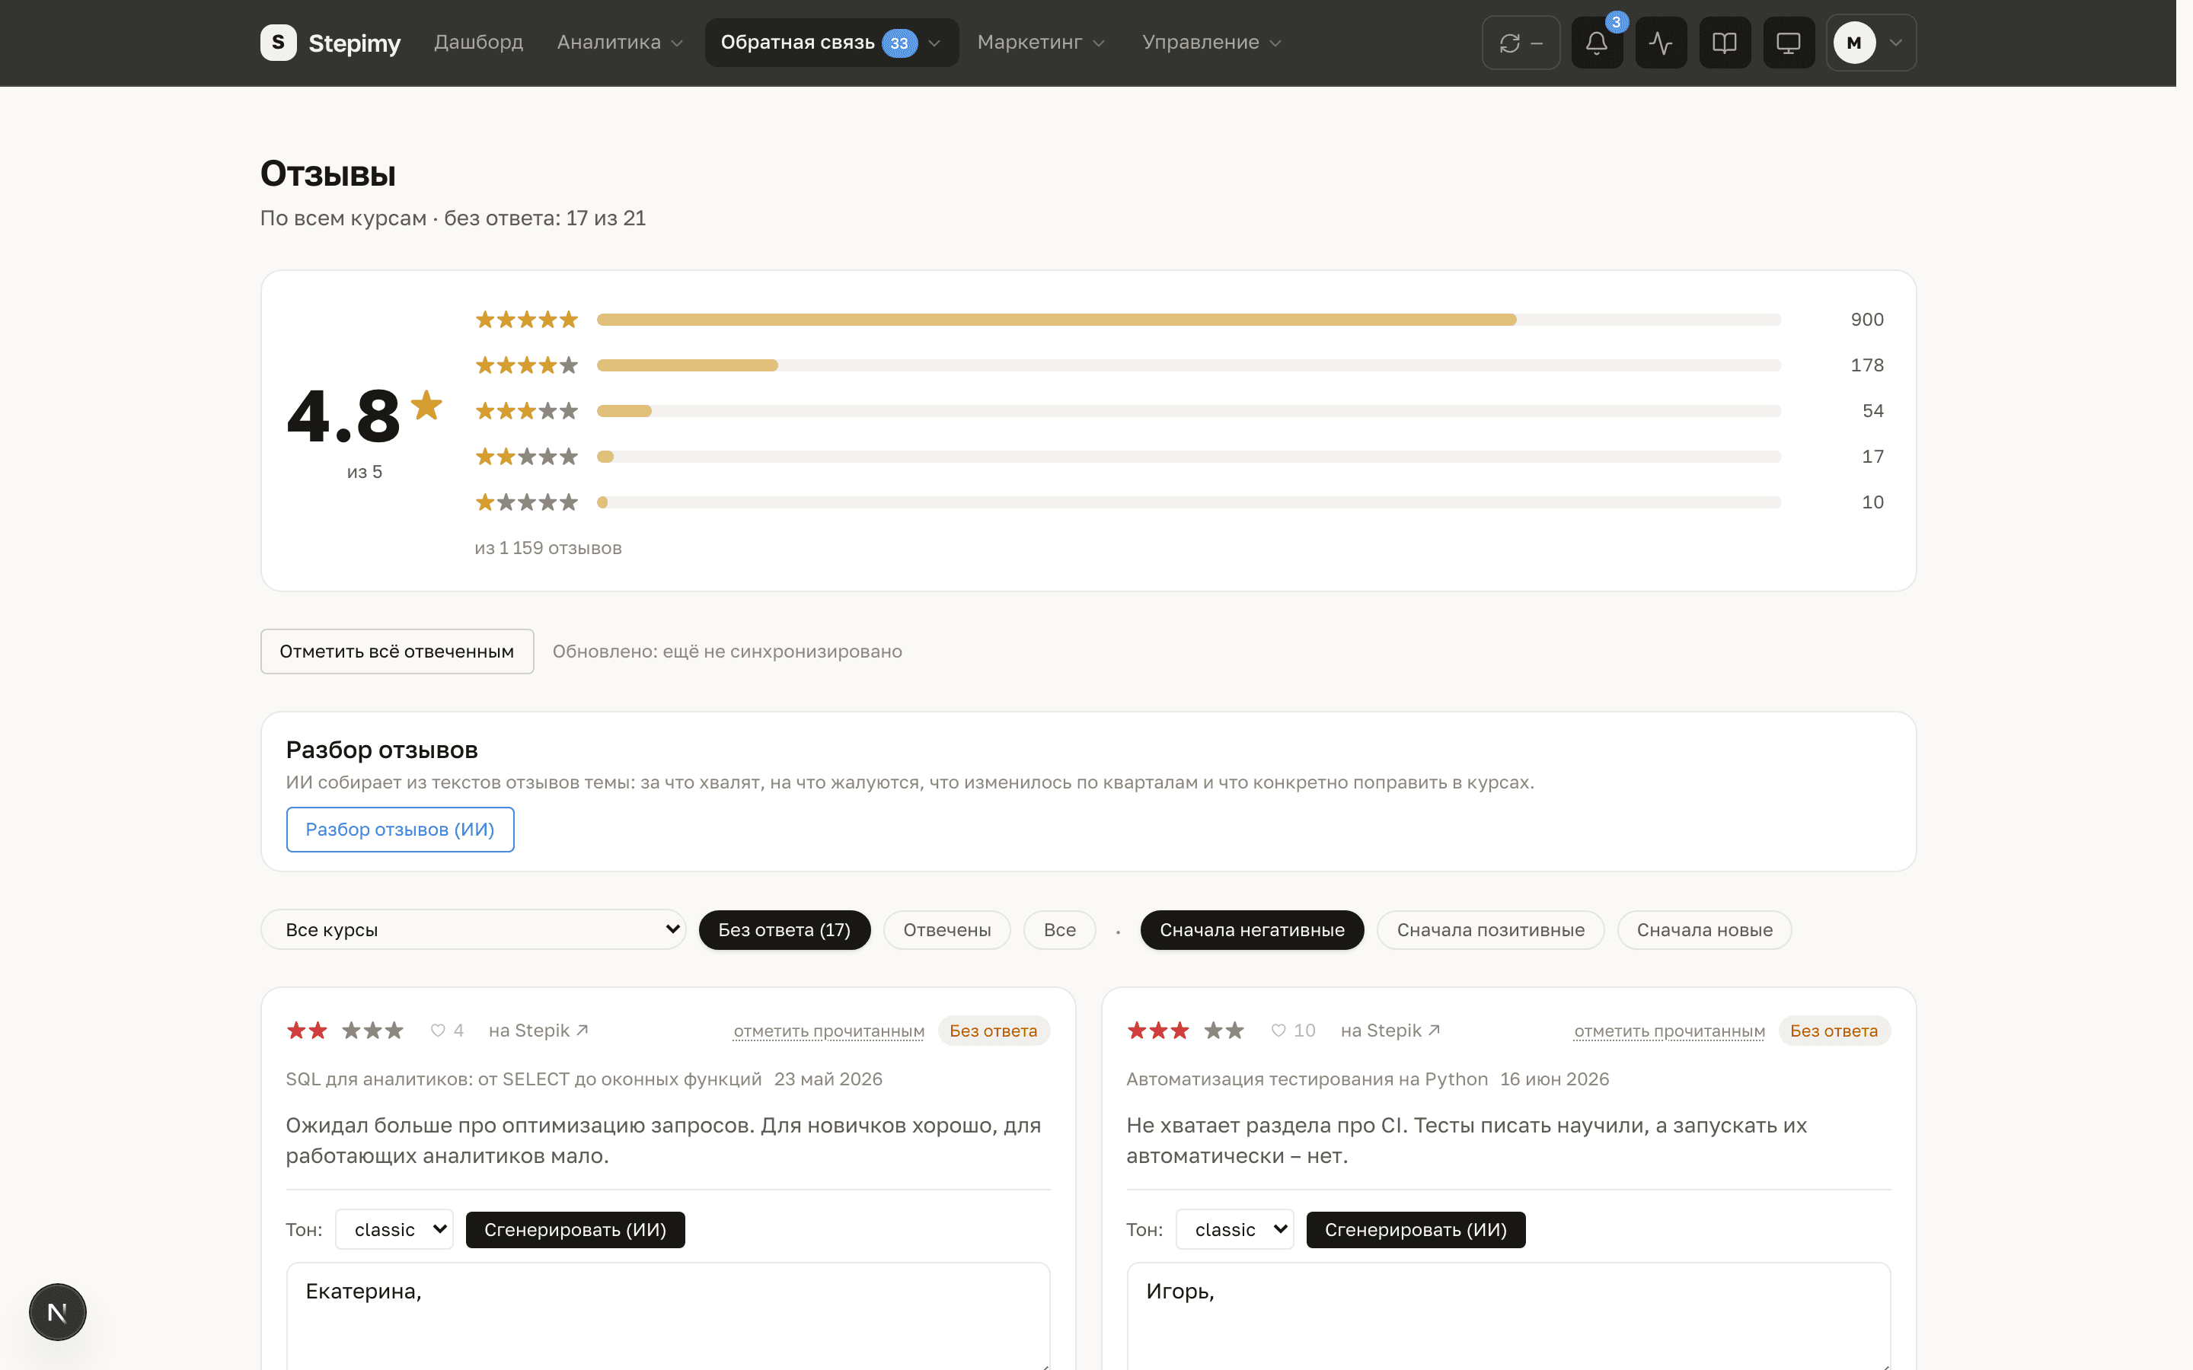Click 'Отметить всё отвеченным' button
2193x1370 pixels.
point(397,652)
